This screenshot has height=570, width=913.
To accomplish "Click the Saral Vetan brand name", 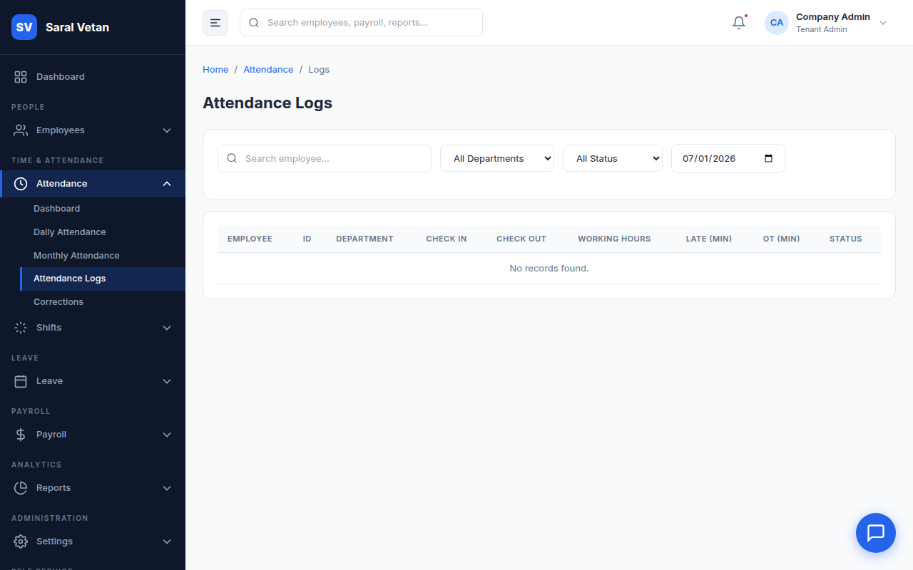I will (x=77, y=27).
